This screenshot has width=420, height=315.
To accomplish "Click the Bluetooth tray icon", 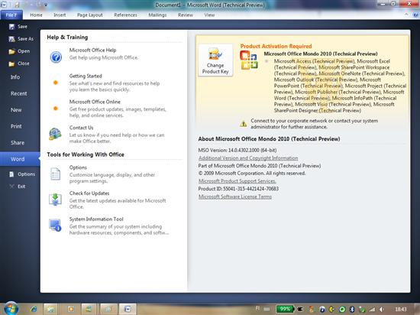I will click(352, 310).
